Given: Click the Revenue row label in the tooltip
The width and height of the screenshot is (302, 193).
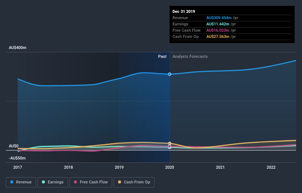Looking at the screenshot, I should click(x=180, y=18).
